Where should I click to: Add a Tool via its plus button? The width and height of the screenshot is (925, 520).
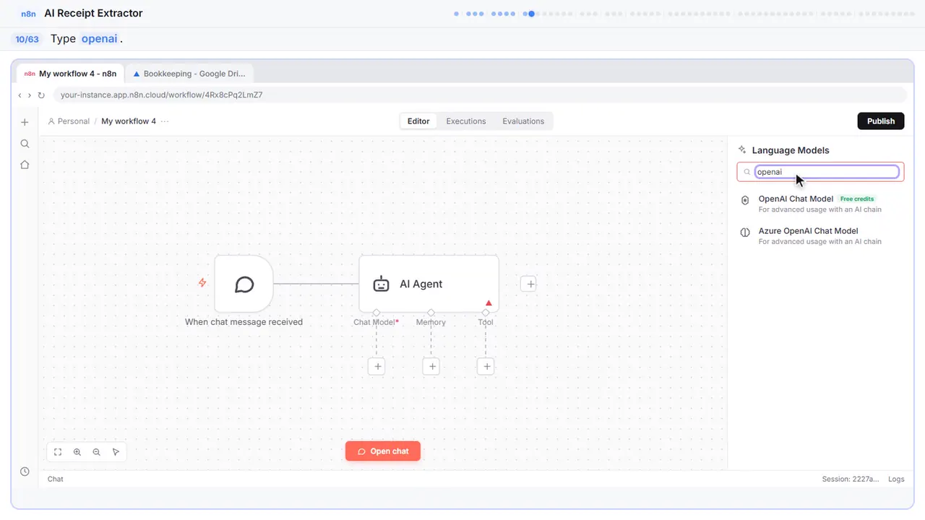pos(486,367)
